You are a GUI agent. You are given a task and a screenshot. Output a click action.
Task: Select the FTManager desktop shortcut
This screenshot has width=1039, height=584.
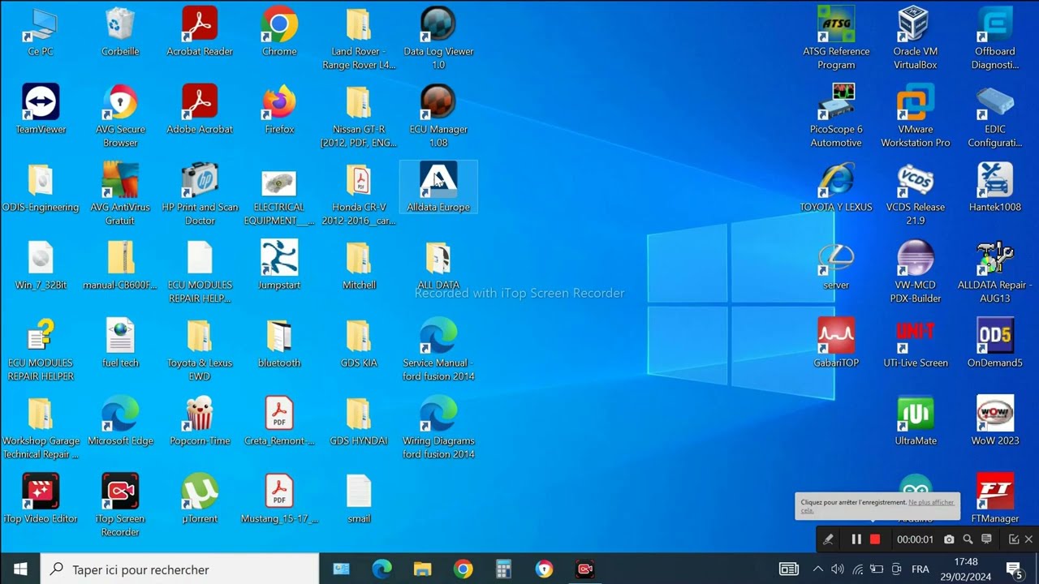tap(995, 499)
